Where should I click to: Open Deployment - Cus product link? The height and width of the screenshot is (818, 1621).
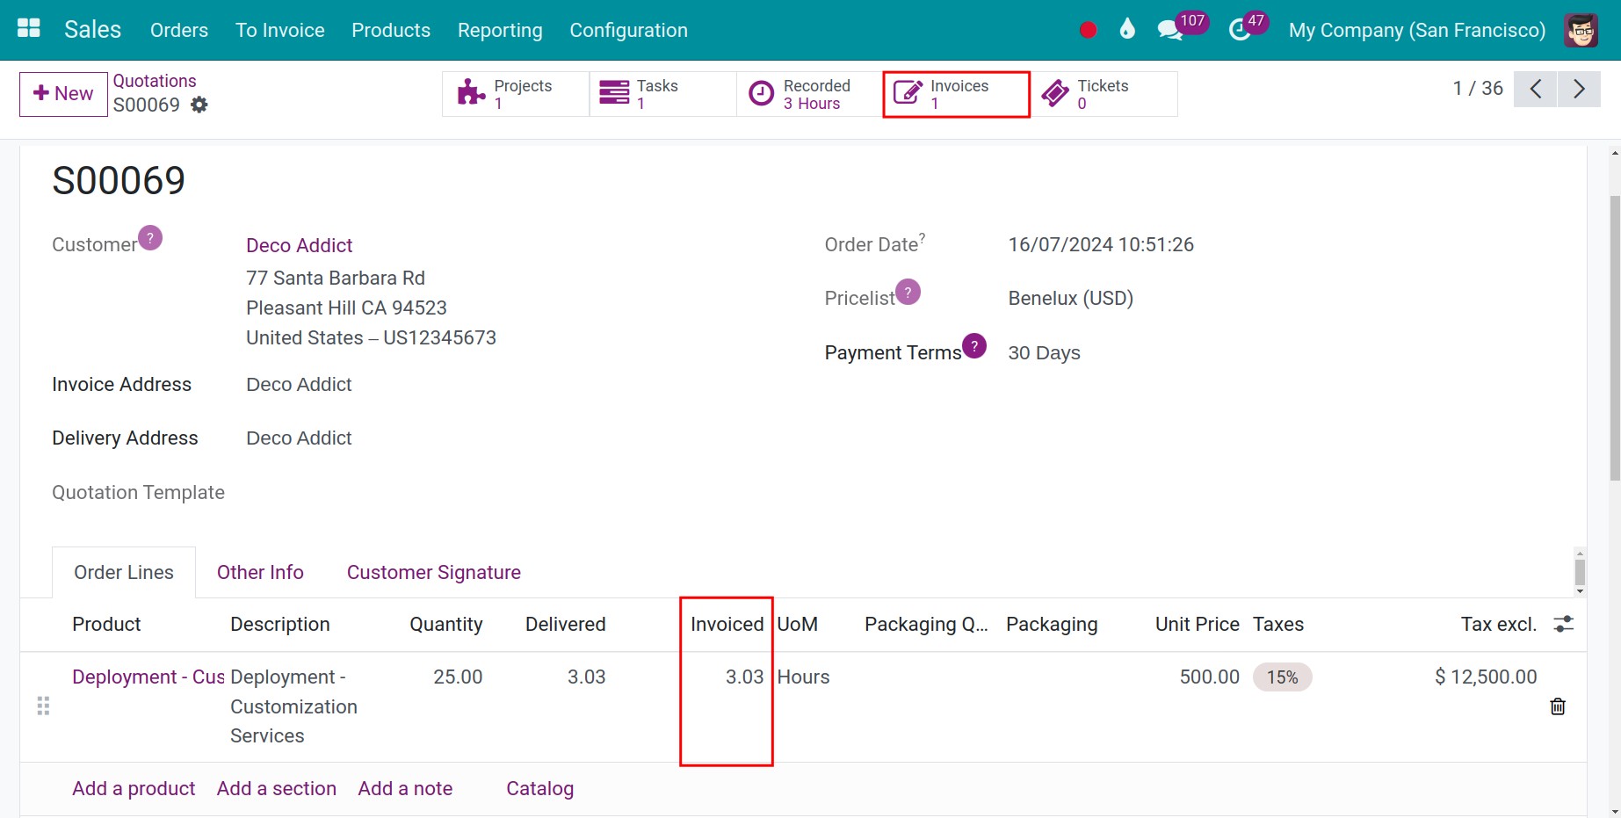coord(148,677)
